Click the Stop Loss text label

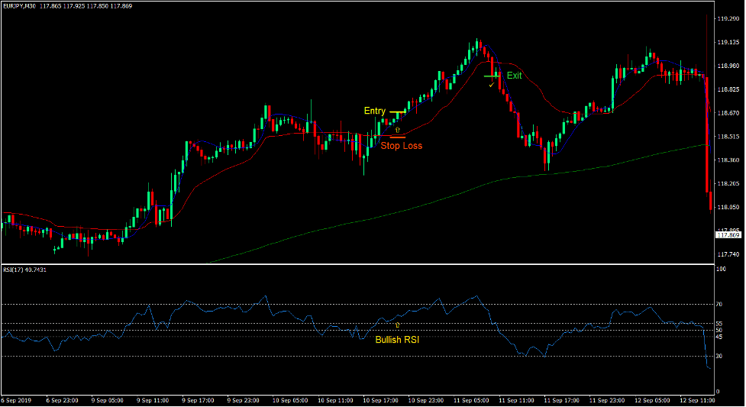pyautogui.click(x=401, y=146)
